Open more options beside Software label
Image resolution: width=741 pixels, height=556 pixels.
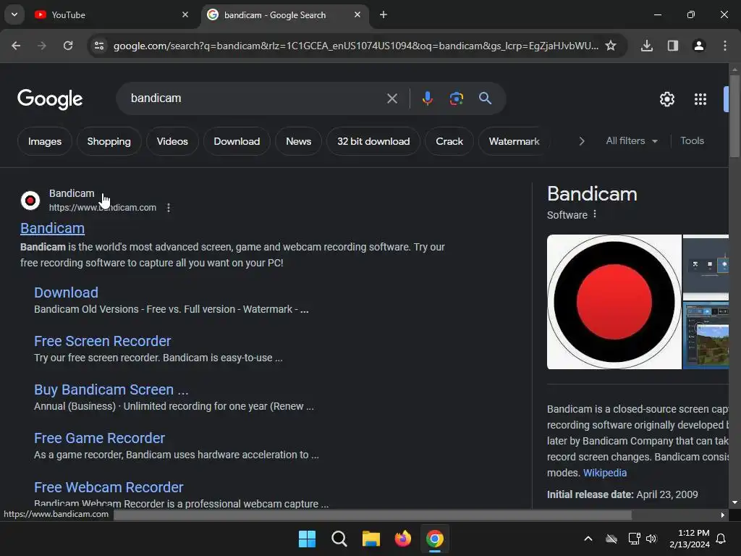pyautogui.click(x=595, y=214)
